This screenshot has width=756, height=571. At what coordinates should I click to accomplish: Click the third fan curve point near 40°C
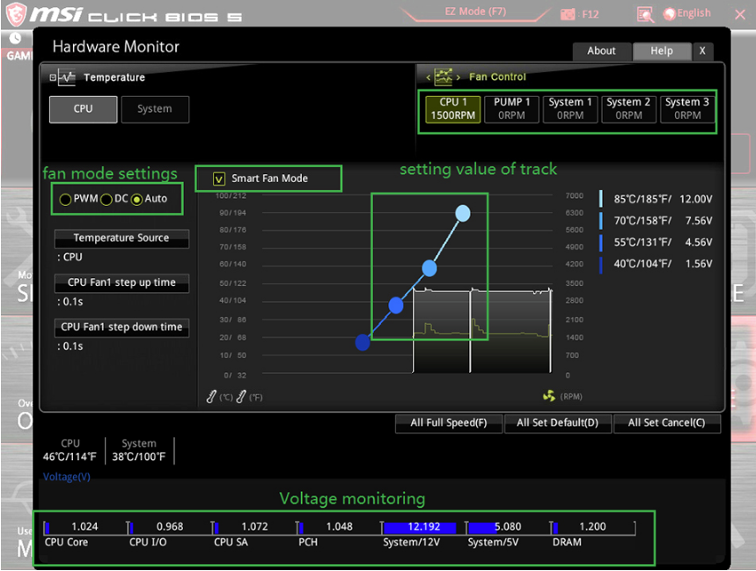396,305
